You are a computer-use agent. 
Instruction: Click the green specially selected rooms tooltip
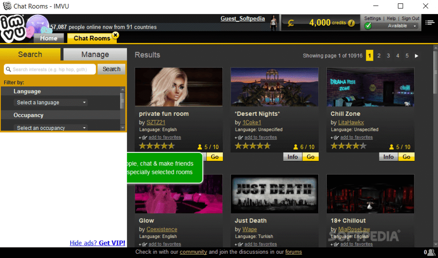(165, 168)
